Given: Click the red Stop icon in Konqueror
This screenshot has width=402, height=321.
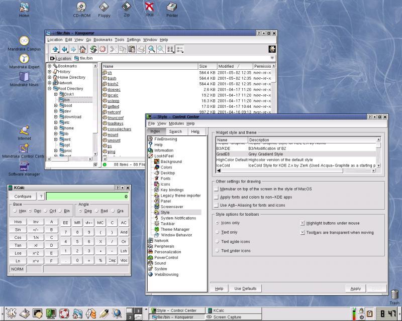Looking at the screenshot, I should (x=103, y=49).
